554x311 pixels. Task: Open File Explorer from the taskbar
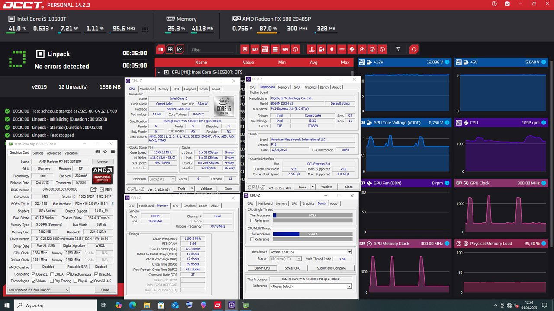(x=147, y=305)
